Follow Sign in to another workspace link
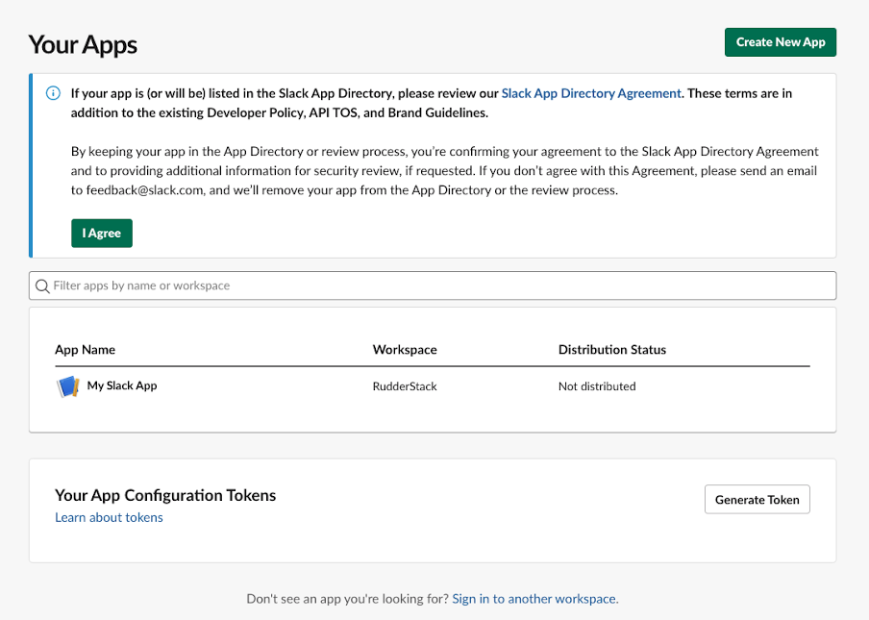 pyautogui.click(x=534, y=599)
